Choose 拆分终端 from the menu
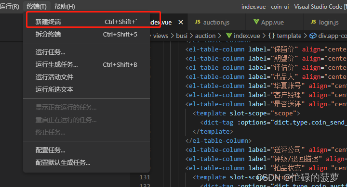 87,35
